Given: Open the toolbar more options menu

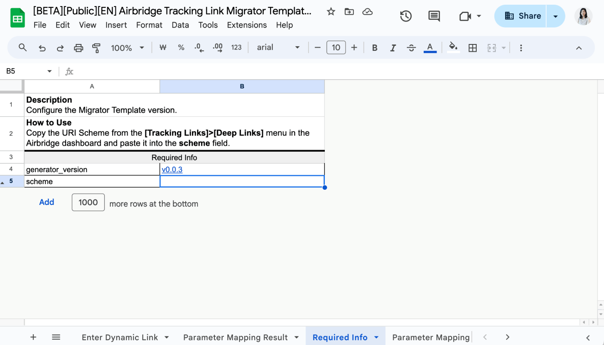Looking at the screenshot, I should (521, 48).
